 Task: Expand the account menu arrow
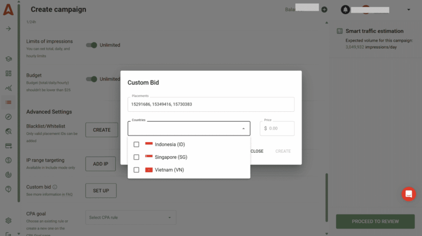point(408,10)
